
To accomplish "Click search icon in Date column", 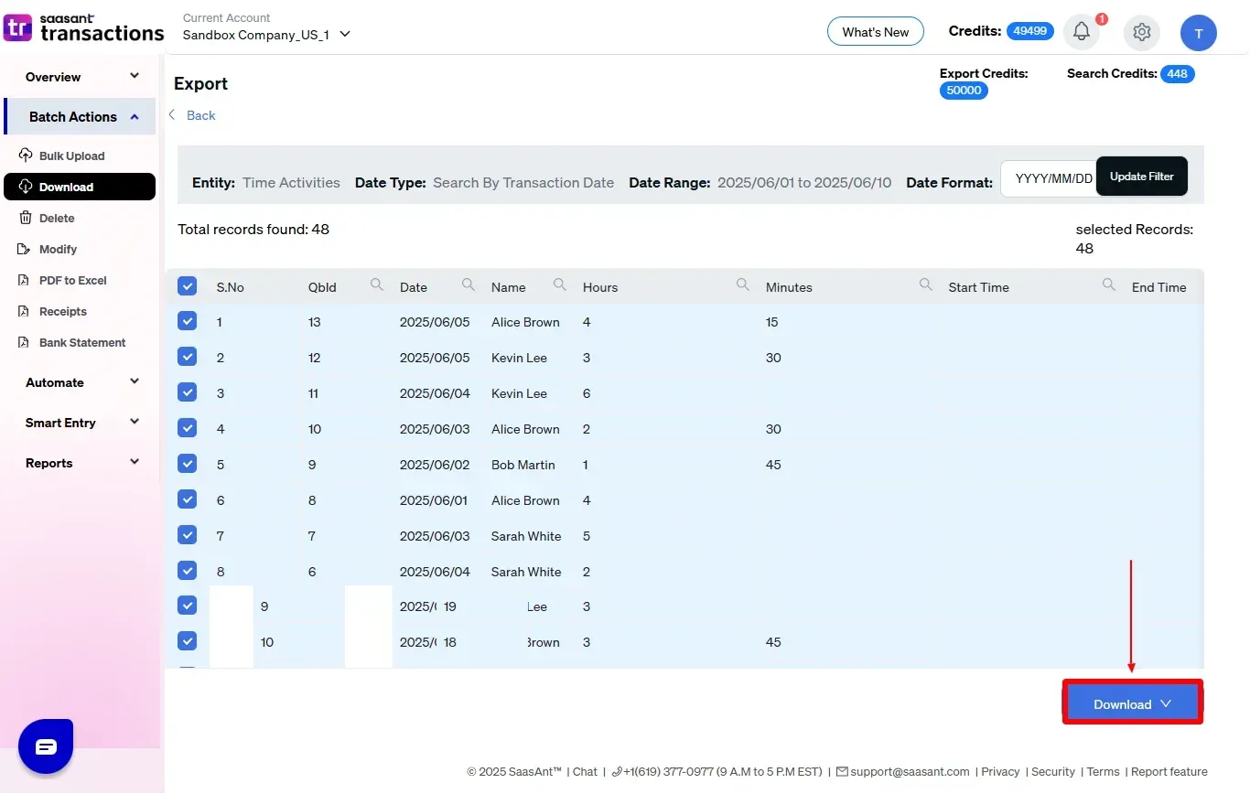I will (x=468, y=285).
